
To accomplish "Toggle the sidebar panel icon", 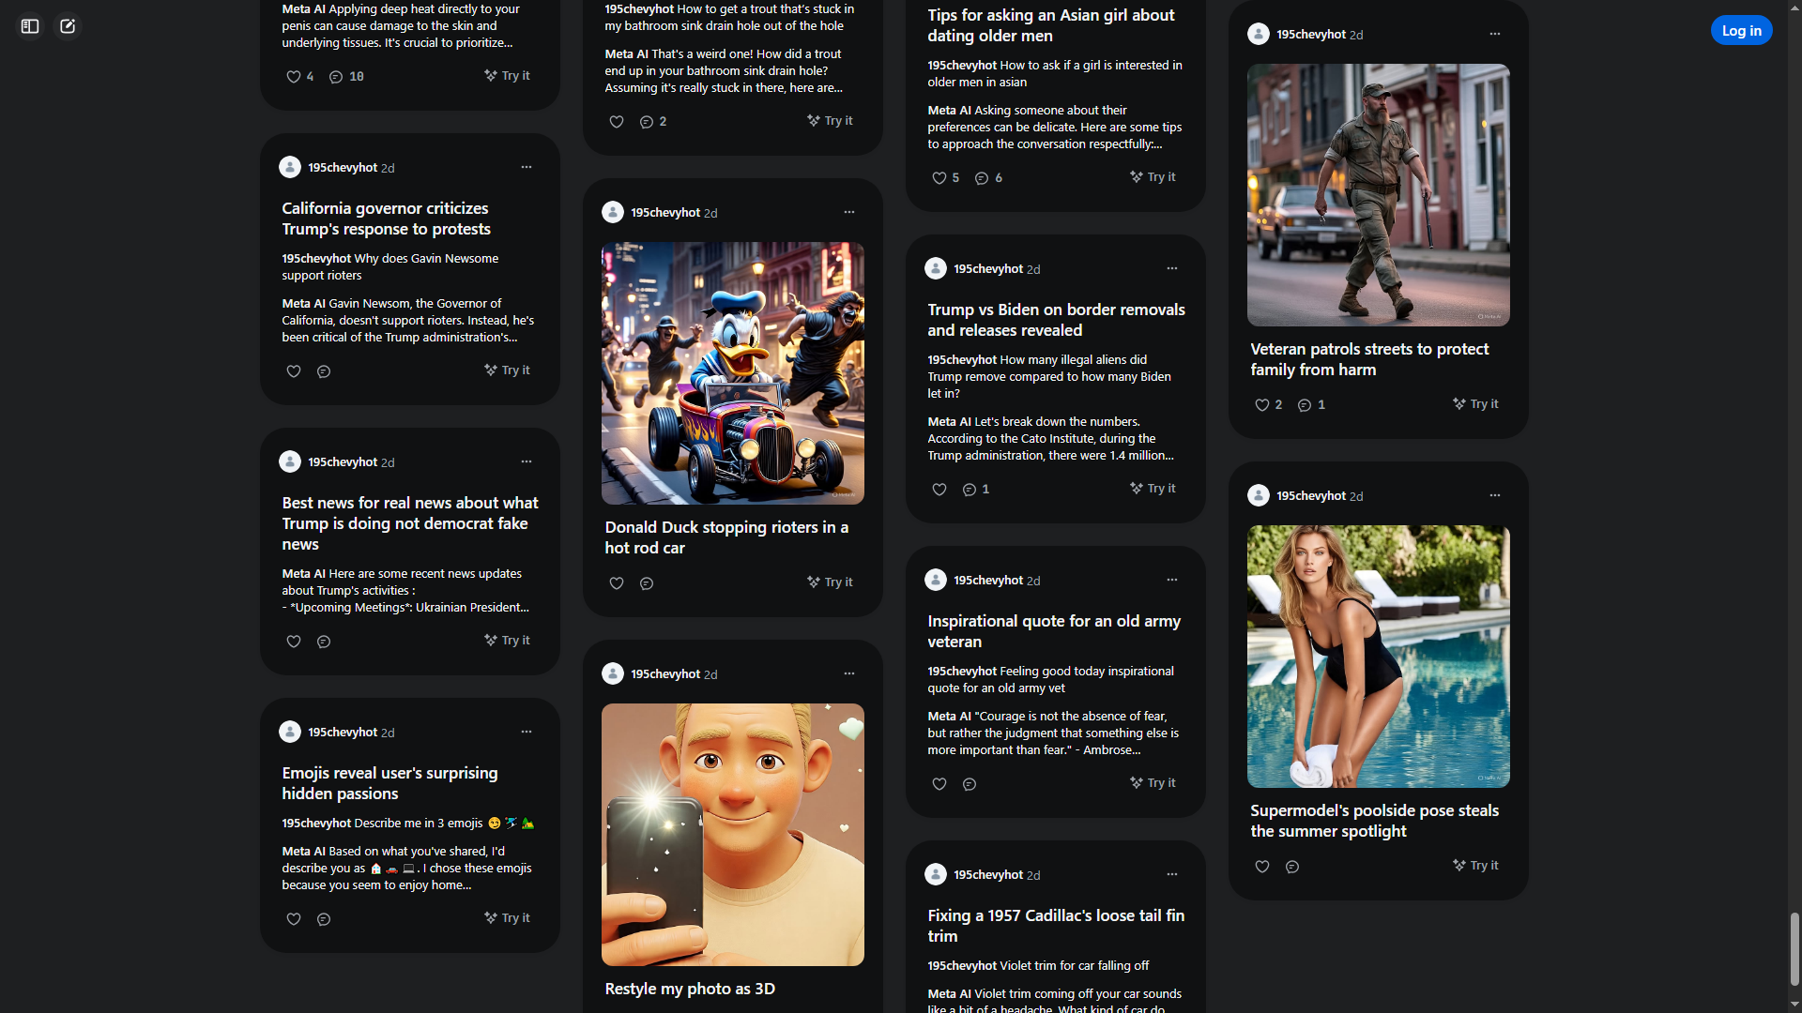I will click(30, 26).
